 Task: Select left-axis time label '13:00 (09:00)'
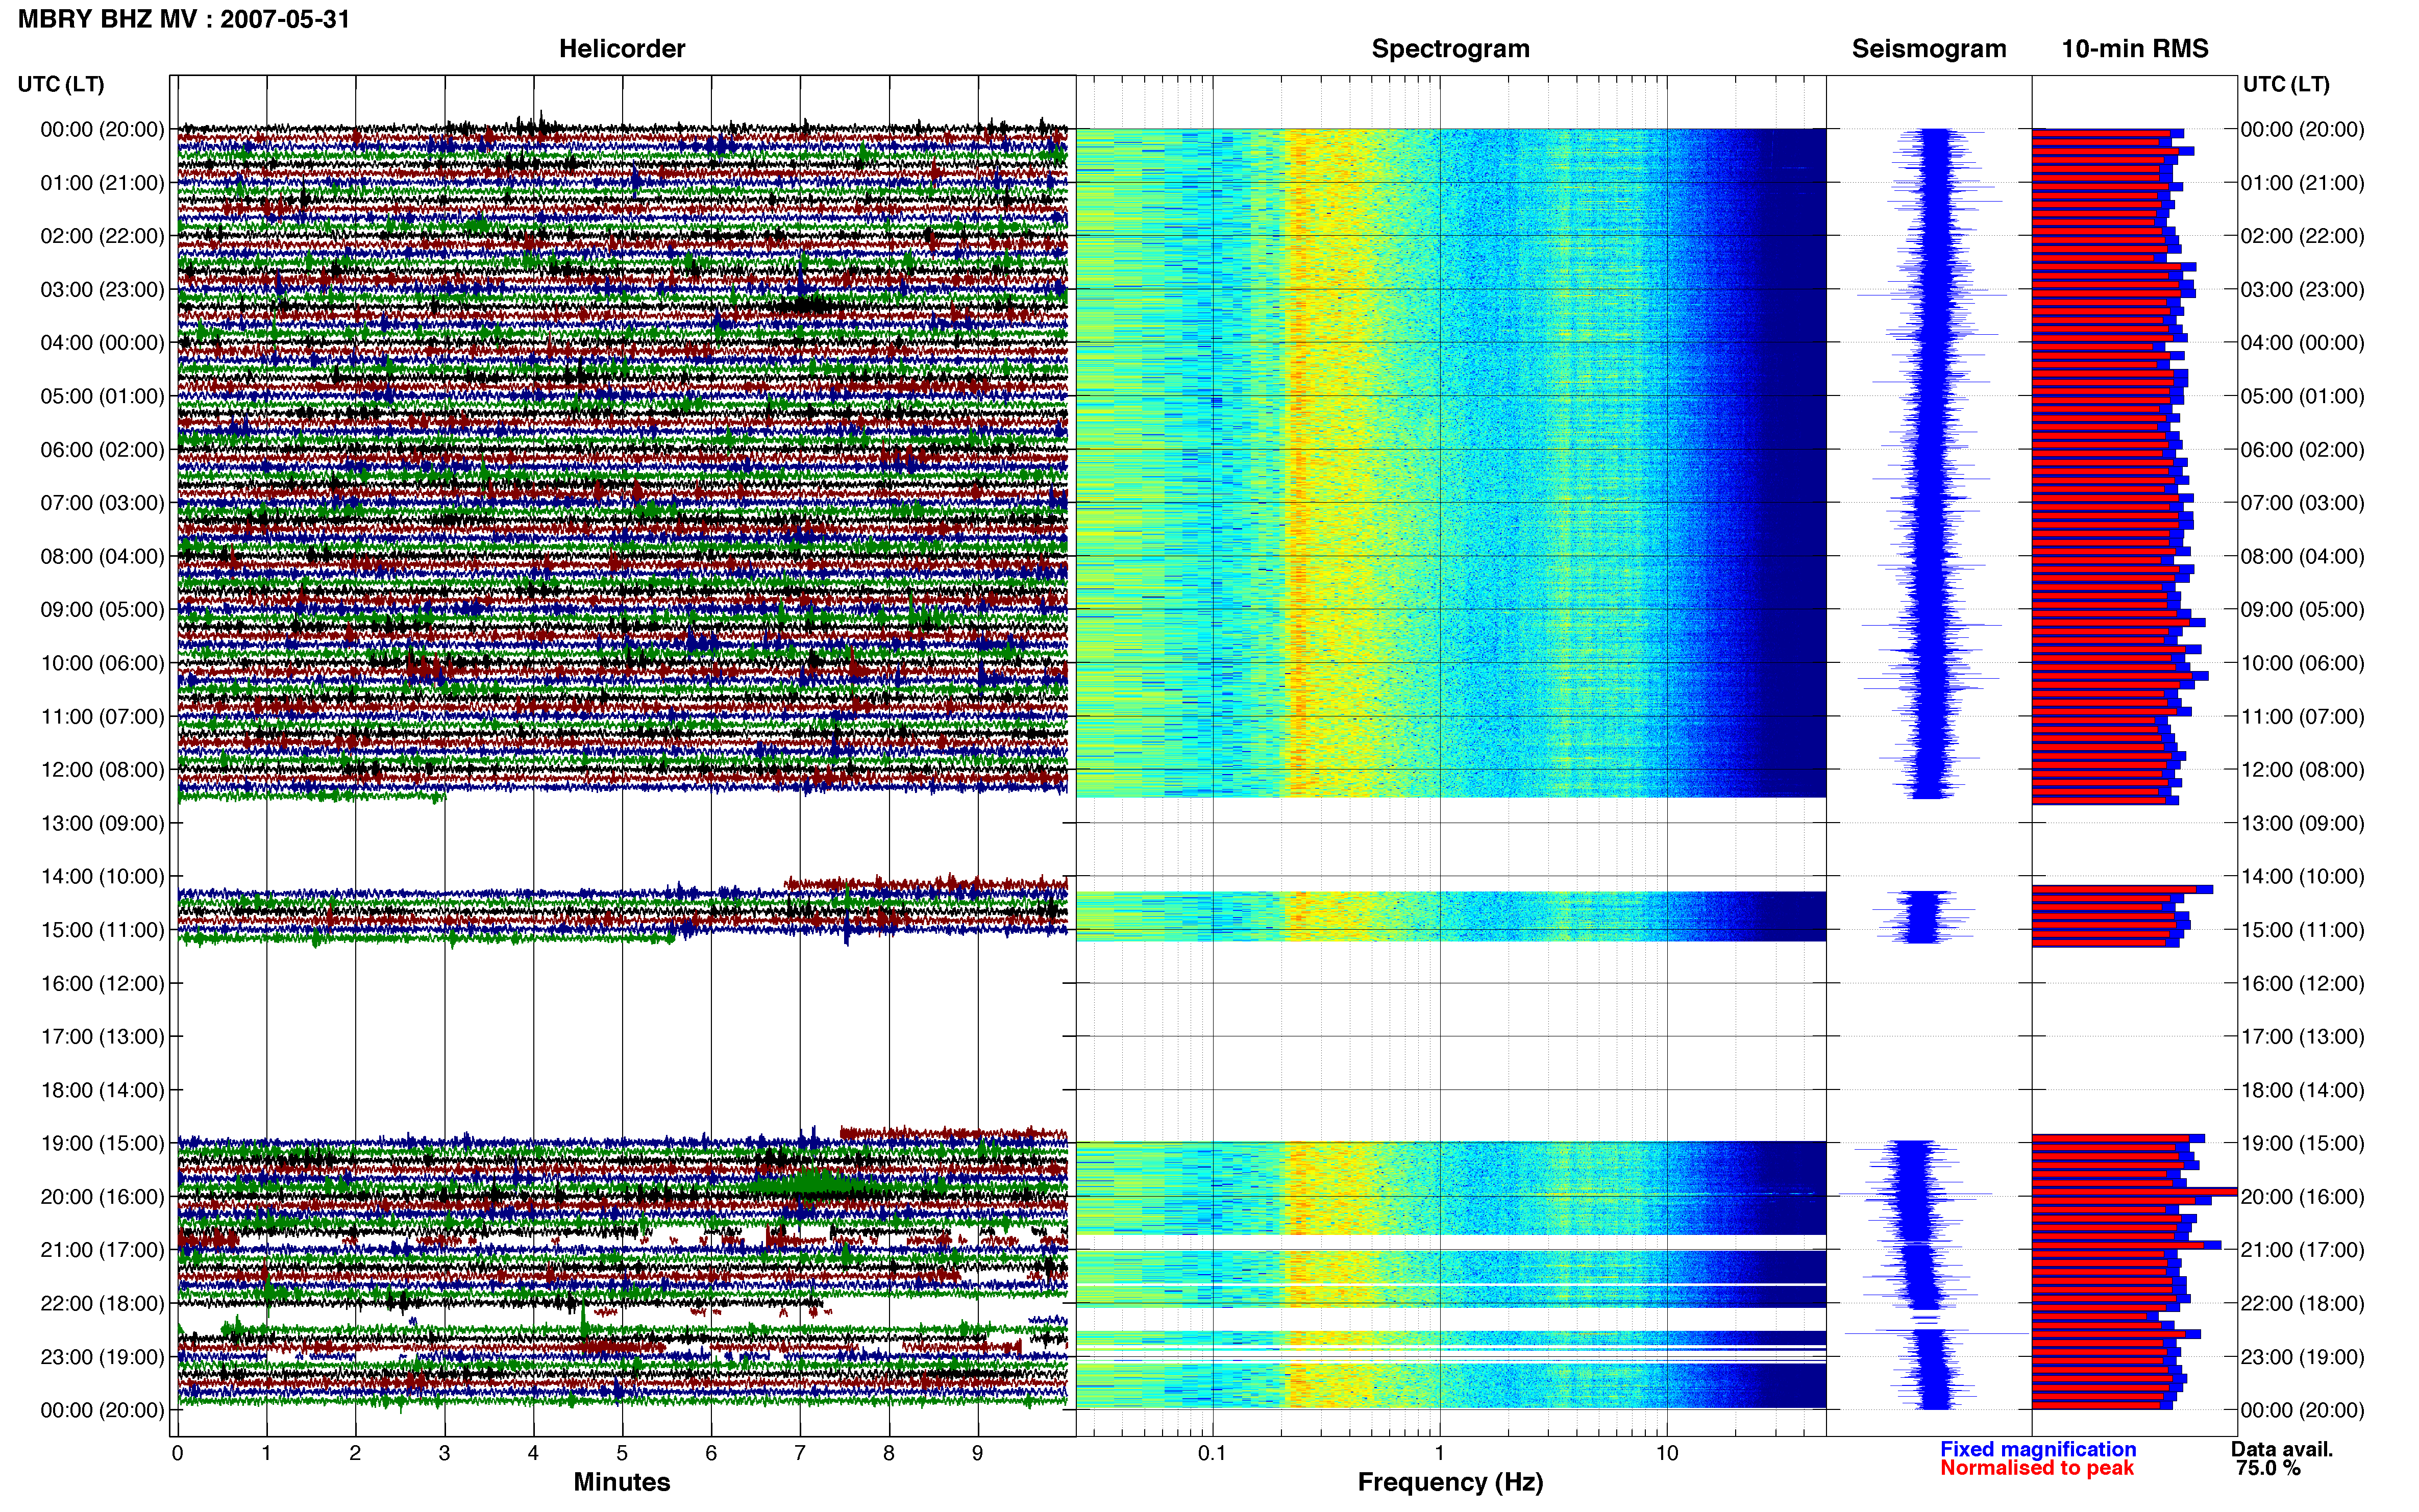coord(102,823)
